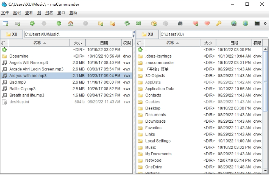The width and height of the screenshot is (269, 175).
Task: Select Downloads folder
Action: click(x=200, y=121)
